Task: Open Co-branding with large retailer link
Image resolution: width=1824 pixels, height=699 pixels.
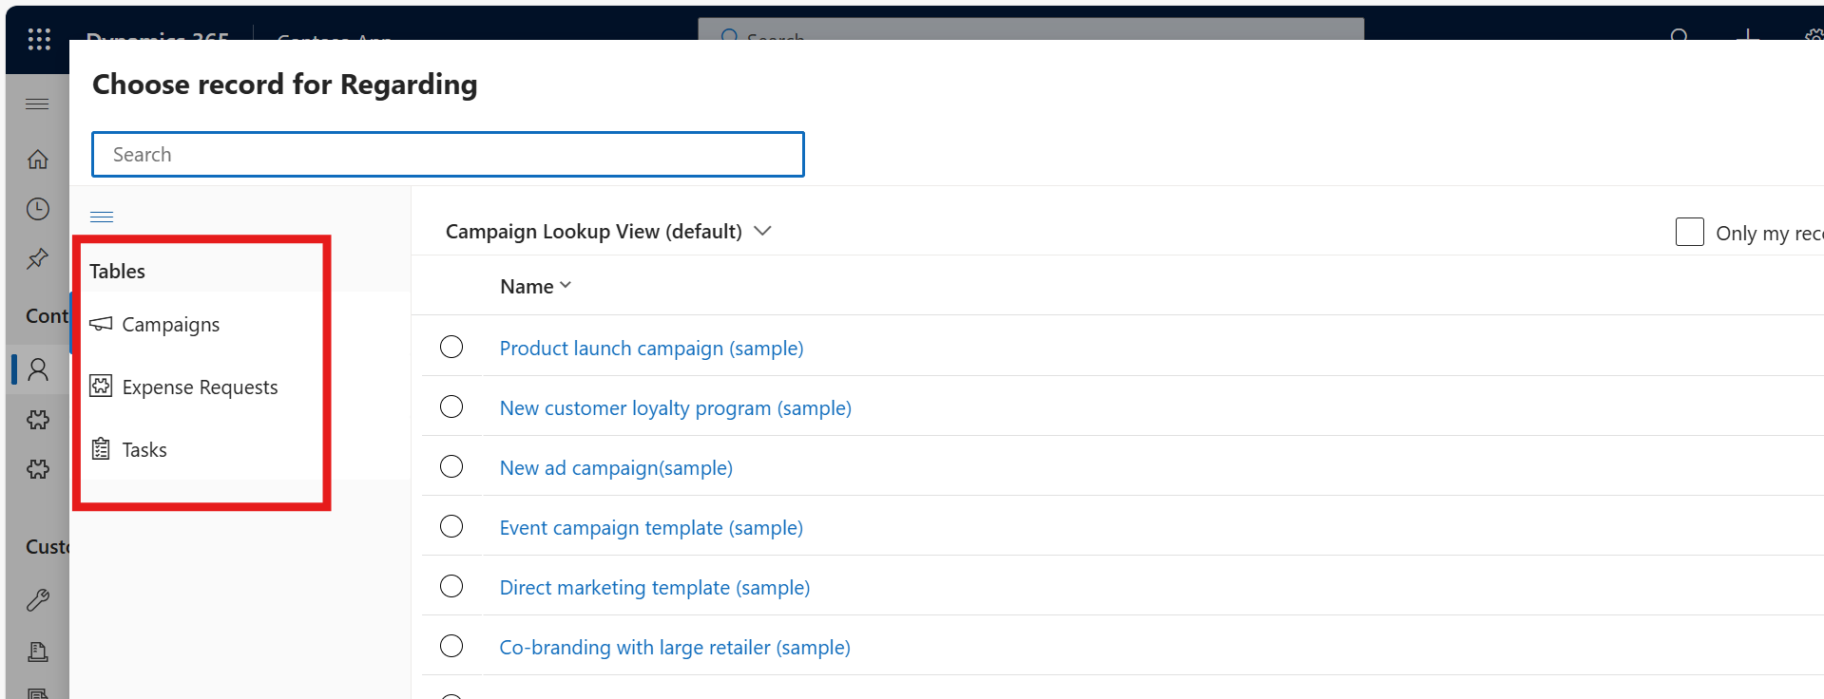Action: point(675,648)
